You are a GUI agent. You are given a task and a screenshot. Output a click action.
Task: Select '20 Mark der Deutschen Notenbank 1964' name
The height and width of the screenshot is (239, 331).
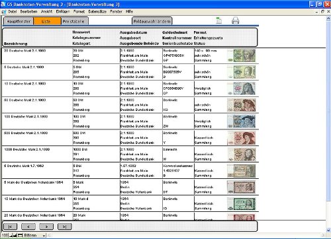[34, 215]
